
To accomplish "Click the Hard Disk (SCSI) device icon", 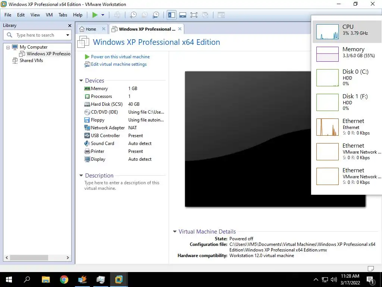I will (87, 104).
